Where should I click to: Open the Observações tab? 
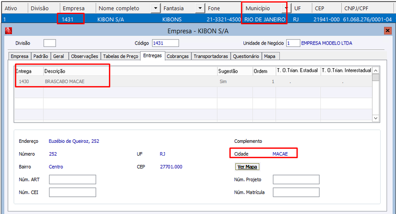click(x=85, y=56)
